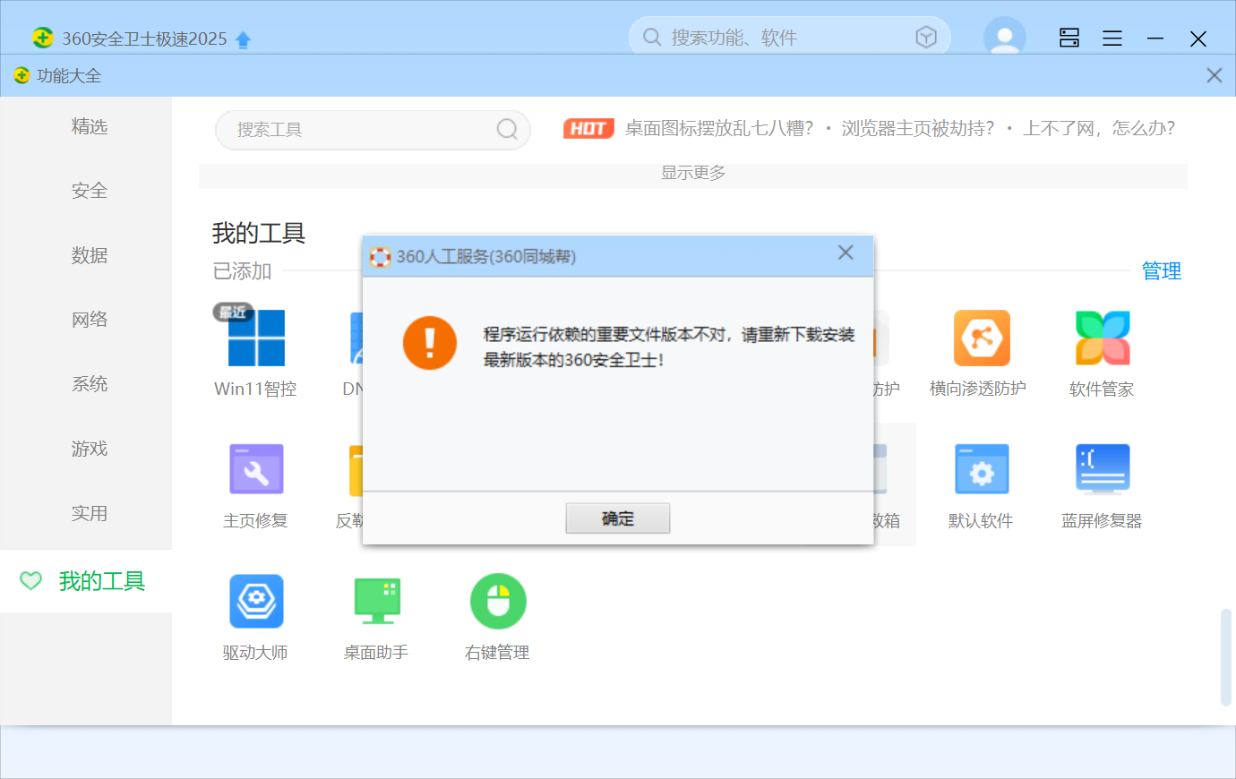This screenshot has width=1236, height=779.
Task: Open the user avatar account menu
Action: tap(1005, 37)
